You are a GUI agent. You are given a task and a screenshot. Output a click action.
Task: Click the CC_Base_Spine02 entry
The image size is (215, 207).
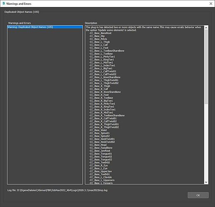click(x=99, y=136)
